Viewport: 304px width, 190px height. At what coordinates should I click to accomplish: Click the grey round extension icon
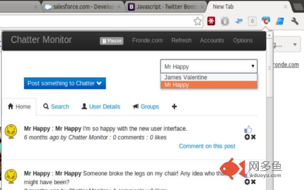tap(225, 21)
